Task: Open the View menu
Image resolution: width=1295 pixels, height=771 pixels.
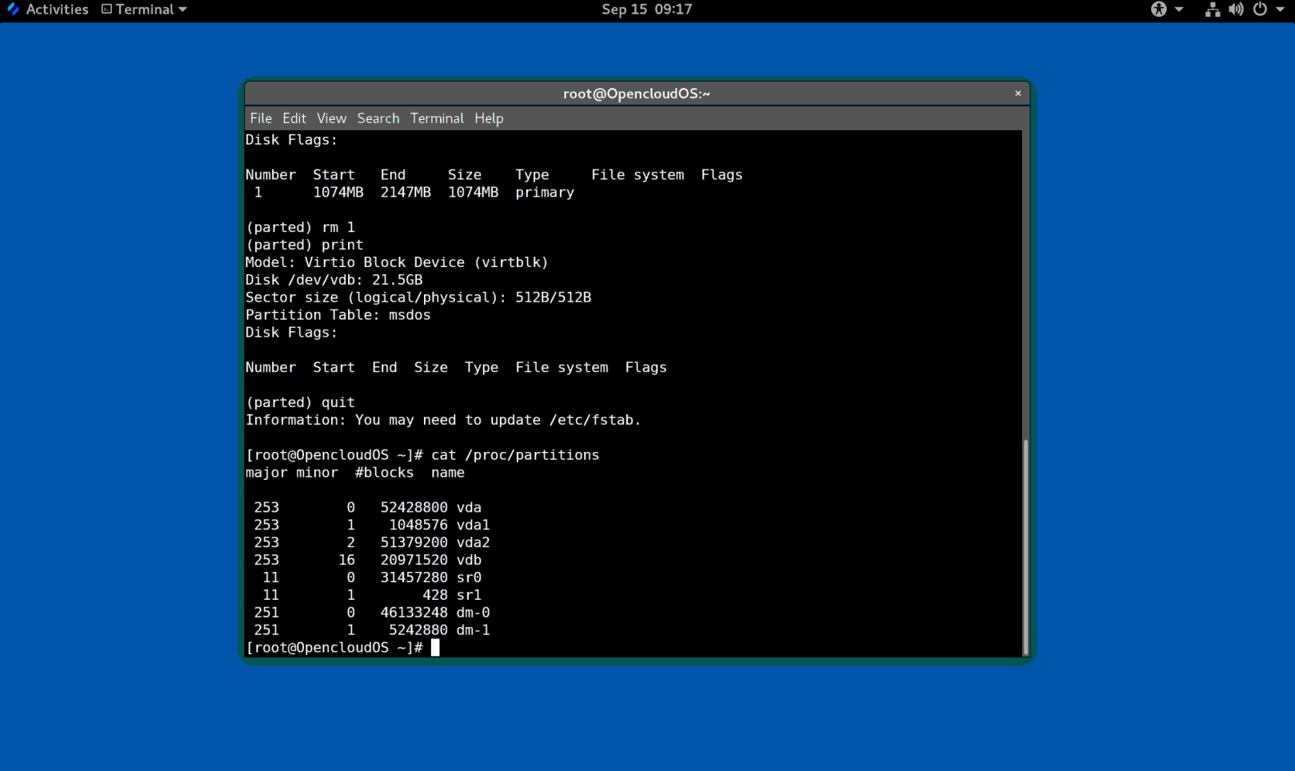Action: (x=331, y=118)
